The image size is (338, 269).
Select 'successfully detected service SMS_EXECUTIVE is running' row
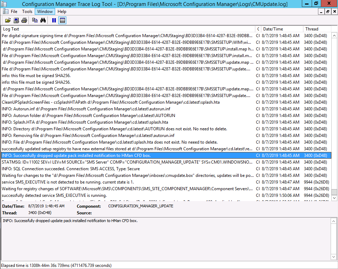tap(166, 195)
